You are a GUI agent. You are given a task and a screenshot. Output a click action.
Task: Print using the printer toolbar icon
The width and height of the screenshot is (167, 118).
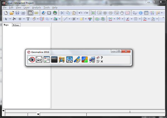23,13
